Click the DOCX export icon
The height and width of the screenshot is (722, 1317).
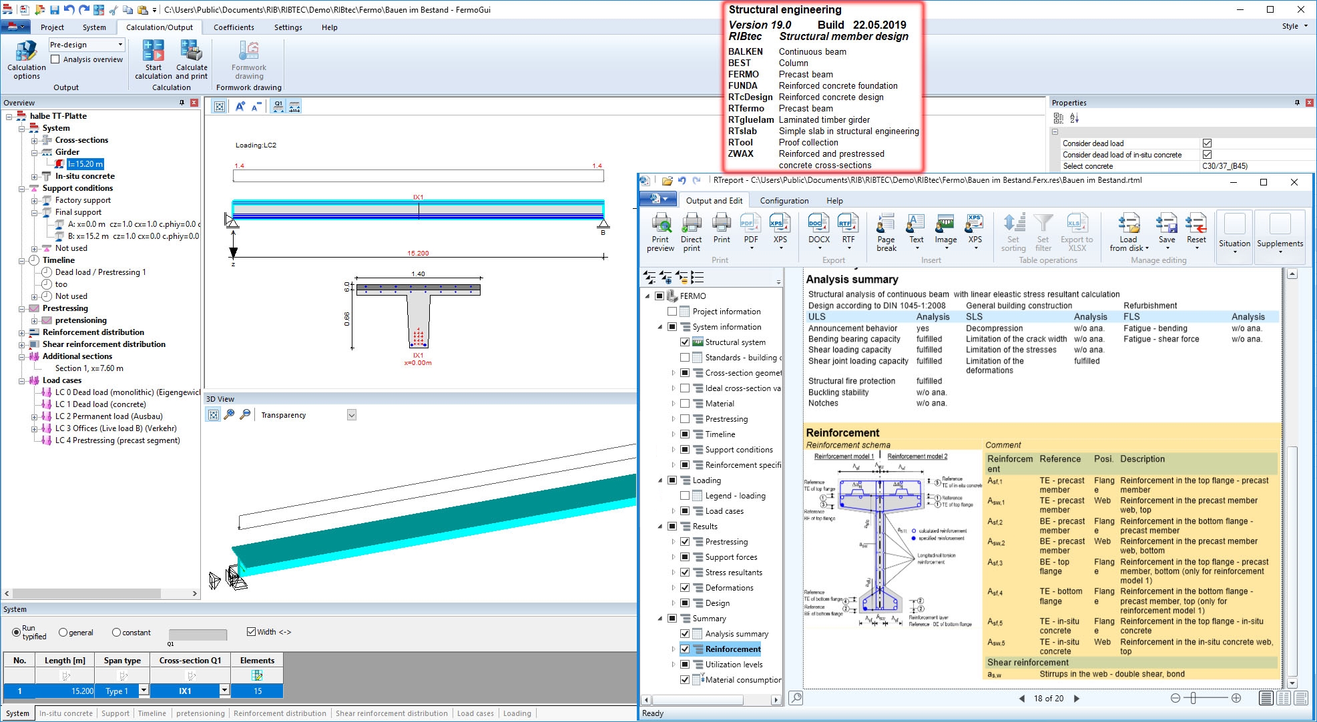click(816, 230)
